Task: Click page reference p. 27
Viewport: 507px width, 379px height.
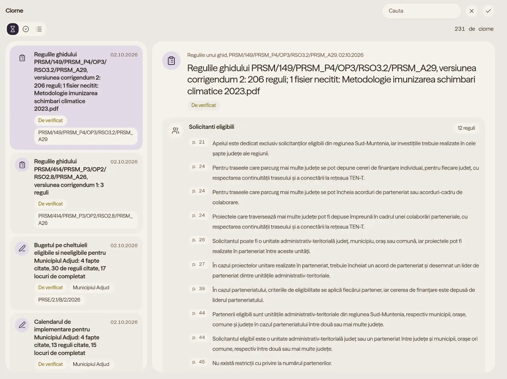Action: pyautogui.click(x=199, y=264)
